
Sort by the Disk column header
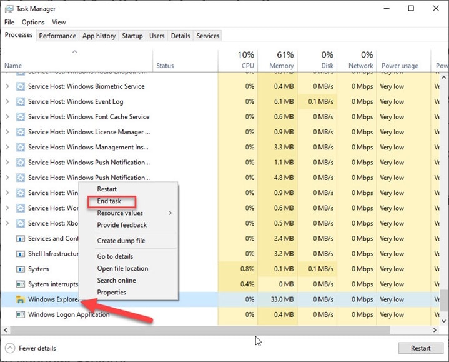(x=317, y=61)
